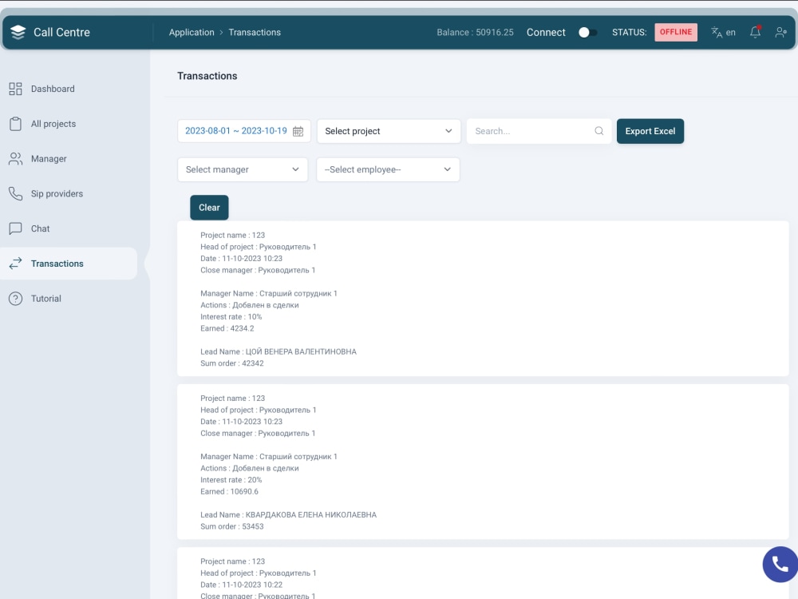The height and width of the screenshot is (599, 798).
Task: Click the OFFLINE status badge
Action: 676,32
